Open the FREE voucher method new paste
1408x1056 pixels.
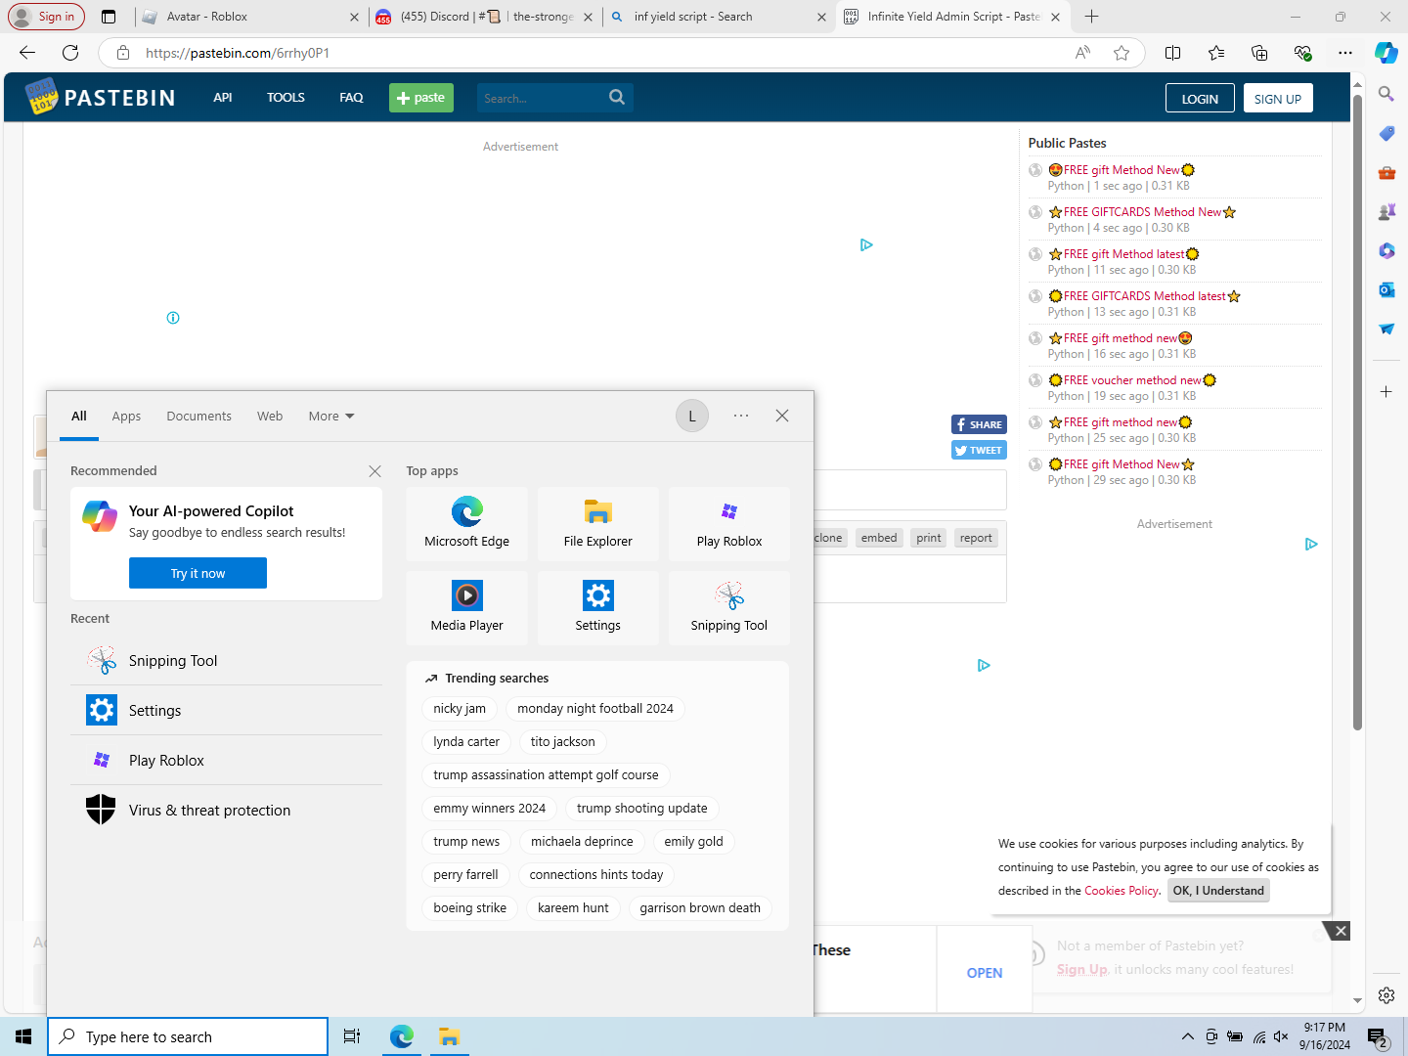click(1132, 380)
